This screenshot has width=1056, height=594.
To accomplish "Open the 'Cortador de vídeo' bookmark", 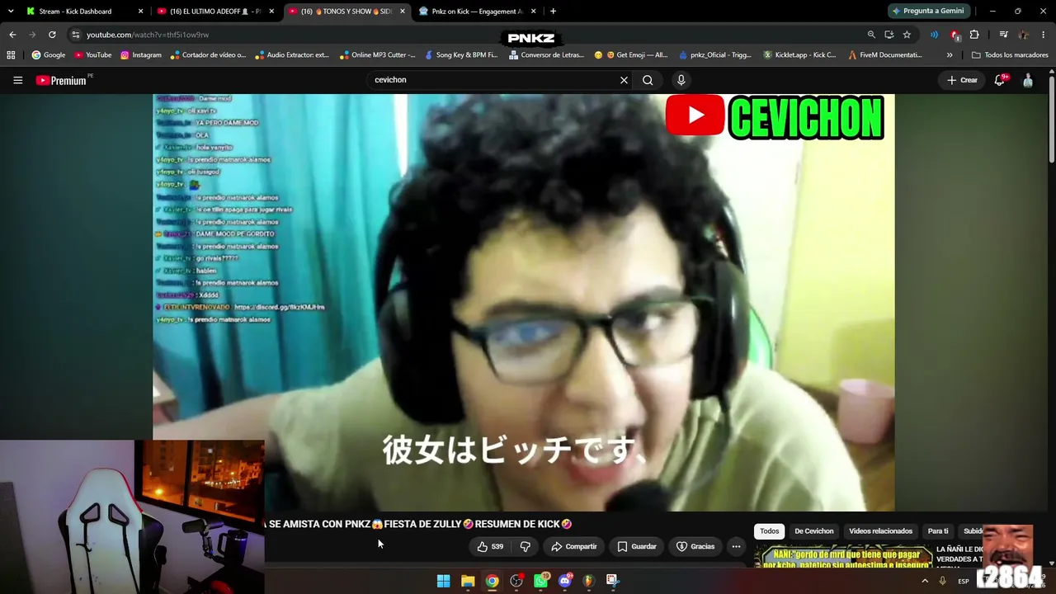I will (209, 55).
